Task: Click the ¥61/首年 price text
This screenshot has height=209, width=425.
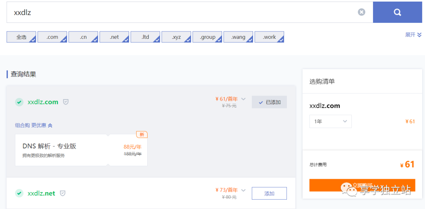Action: click(226, 99)
